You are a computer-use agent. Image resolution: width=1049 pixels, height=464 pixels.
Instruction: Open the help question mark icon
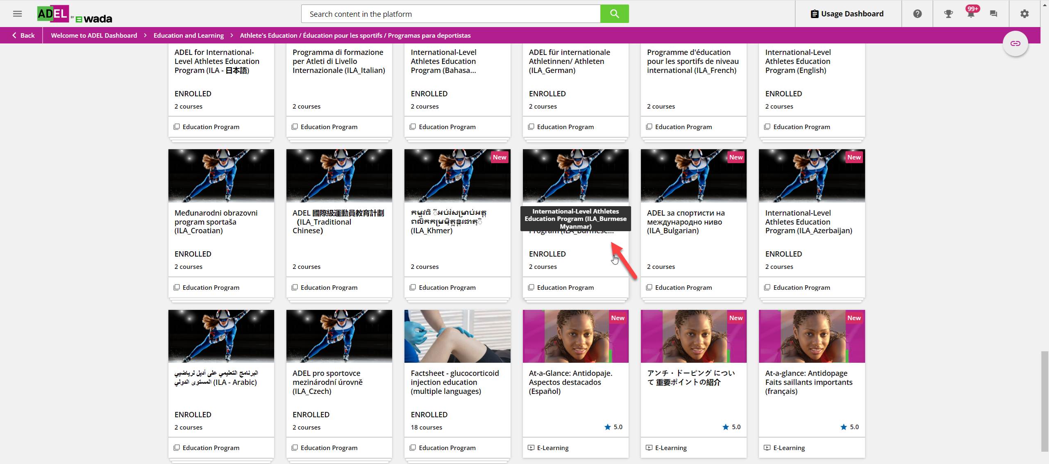tap(917, 14)
